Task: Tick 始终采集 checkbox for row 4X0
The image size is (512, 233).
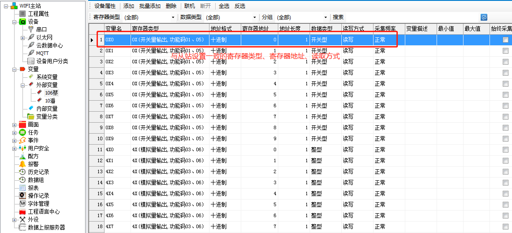Action: pyautogui.click(x=505, y=150)
